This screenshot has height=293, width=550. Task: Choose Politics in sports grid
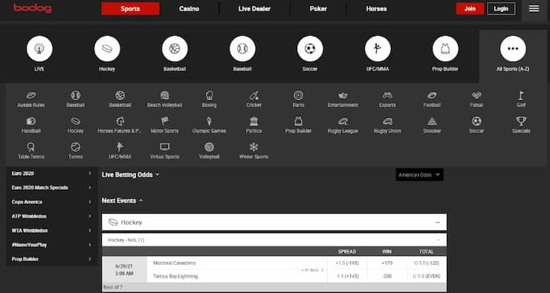click(253, 125)
